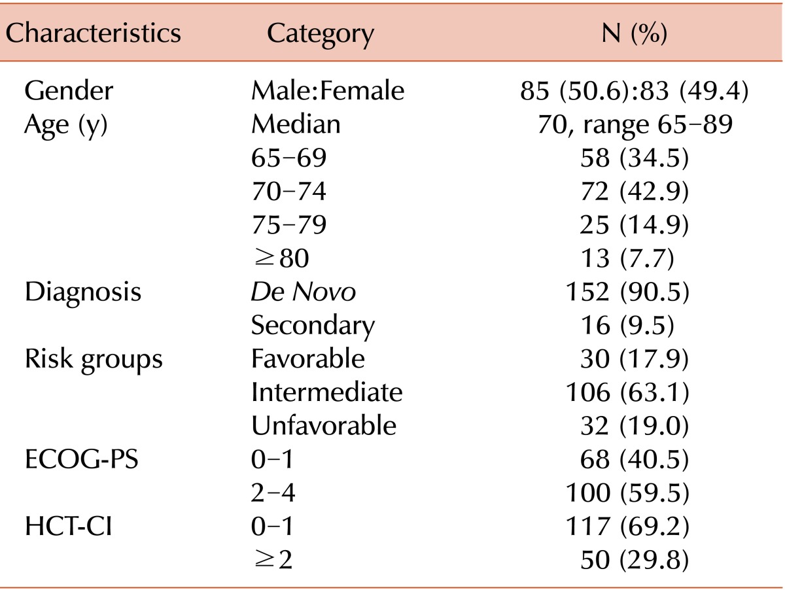The image size is (785, 590).
Task: Click the HCT-CI row label
Action: pos(68,527)
